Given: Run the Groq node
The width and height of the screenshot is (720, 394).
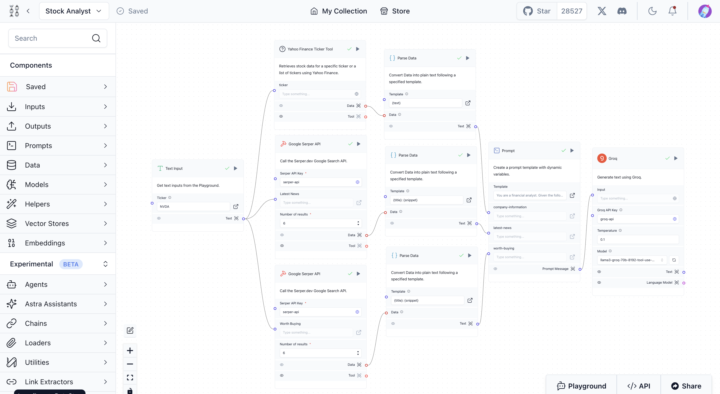Looking at the screenshot, I should coord(675,158).
